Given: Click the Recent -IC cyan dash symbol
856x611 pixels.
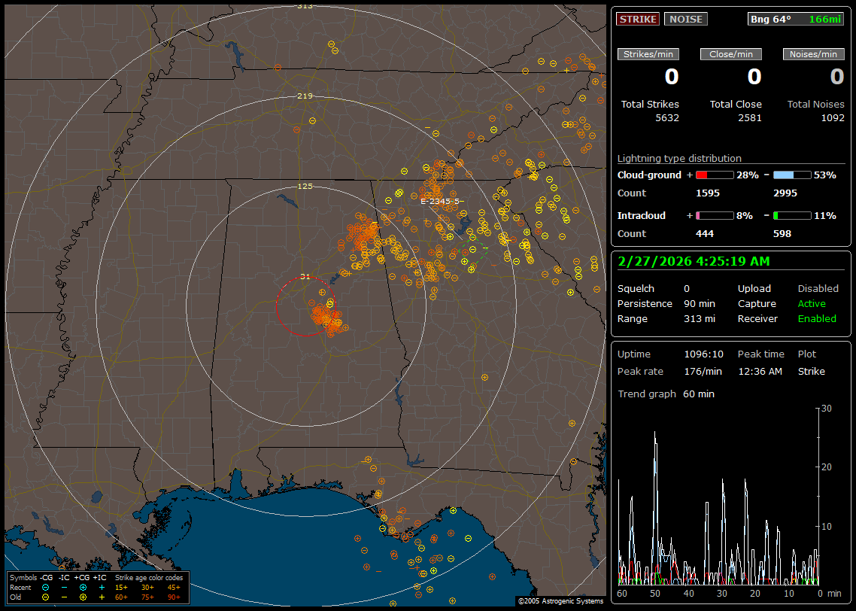Looking at the screenshot, I should tap(64, 587).
